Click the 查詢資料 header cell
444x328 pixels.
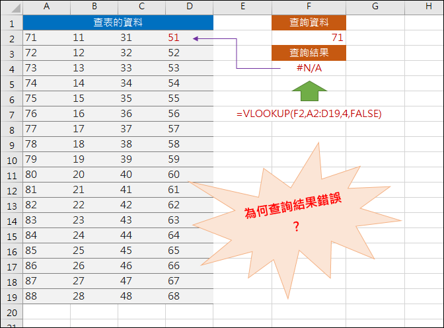point(309,22)
